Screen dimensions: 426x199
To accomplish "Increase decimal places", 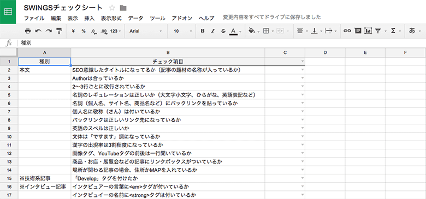I will pos(104,31).
